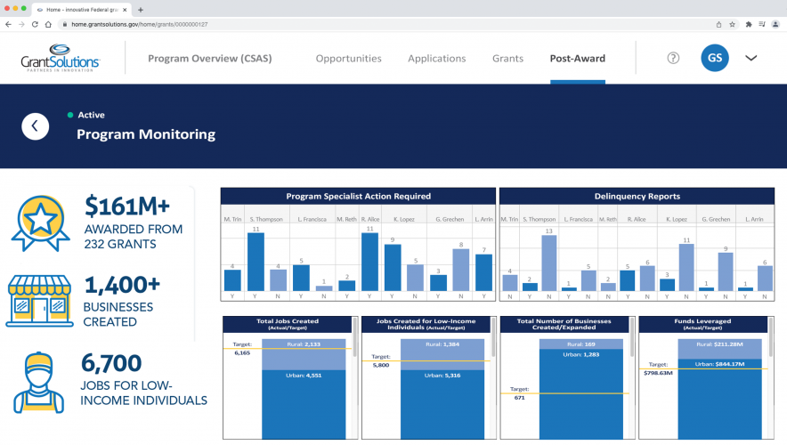Click the browser home button
Screen dimensions: 787x445
48,24
